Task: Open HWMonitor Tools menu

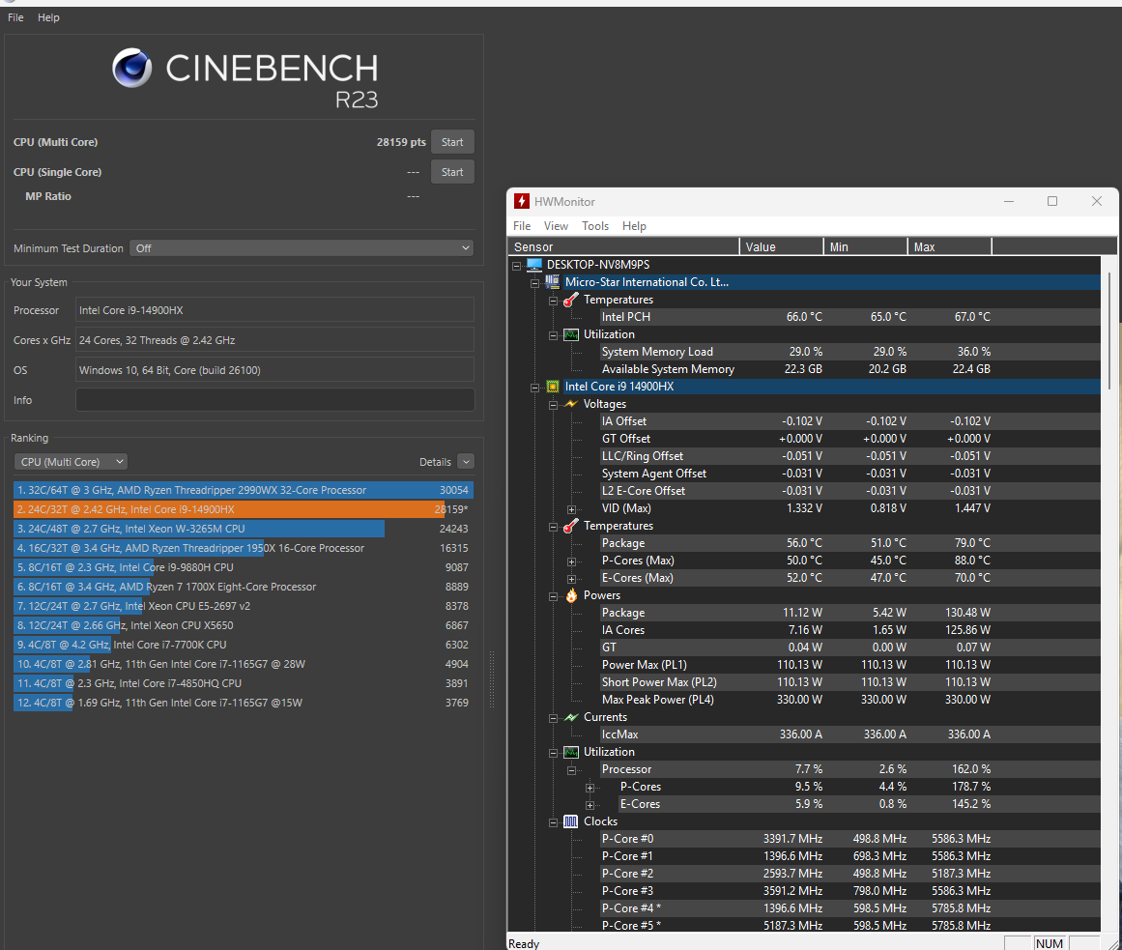Action: 595,226
